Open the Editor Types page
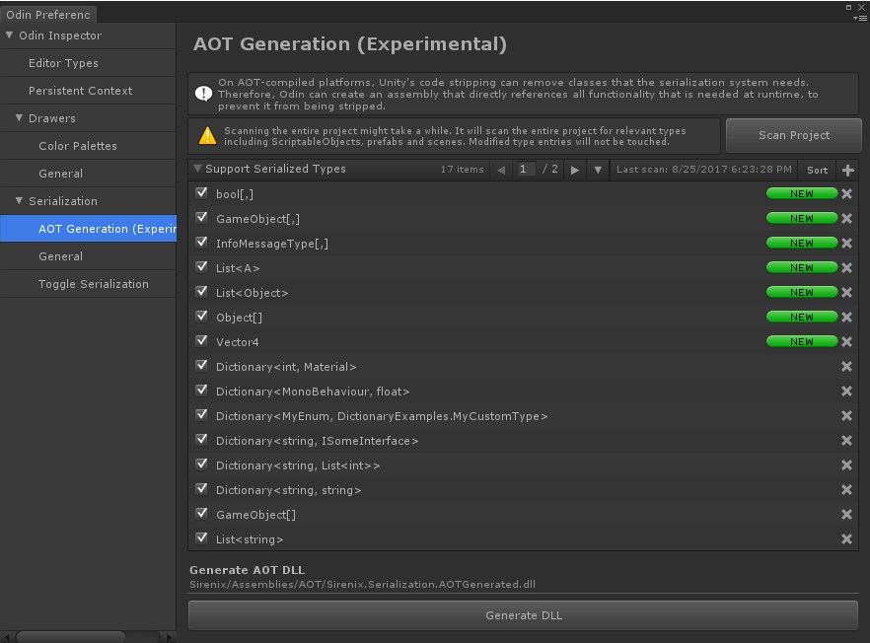 [88, 63]
